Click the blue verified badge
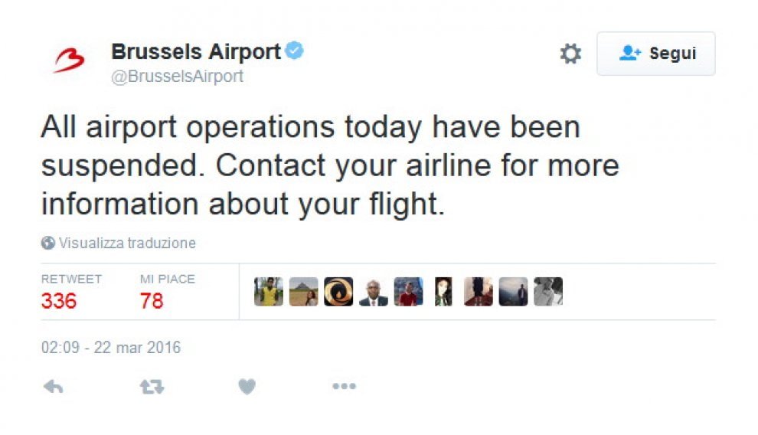The width and height of the screenshot is (758, 435). [x=295, y=51]
